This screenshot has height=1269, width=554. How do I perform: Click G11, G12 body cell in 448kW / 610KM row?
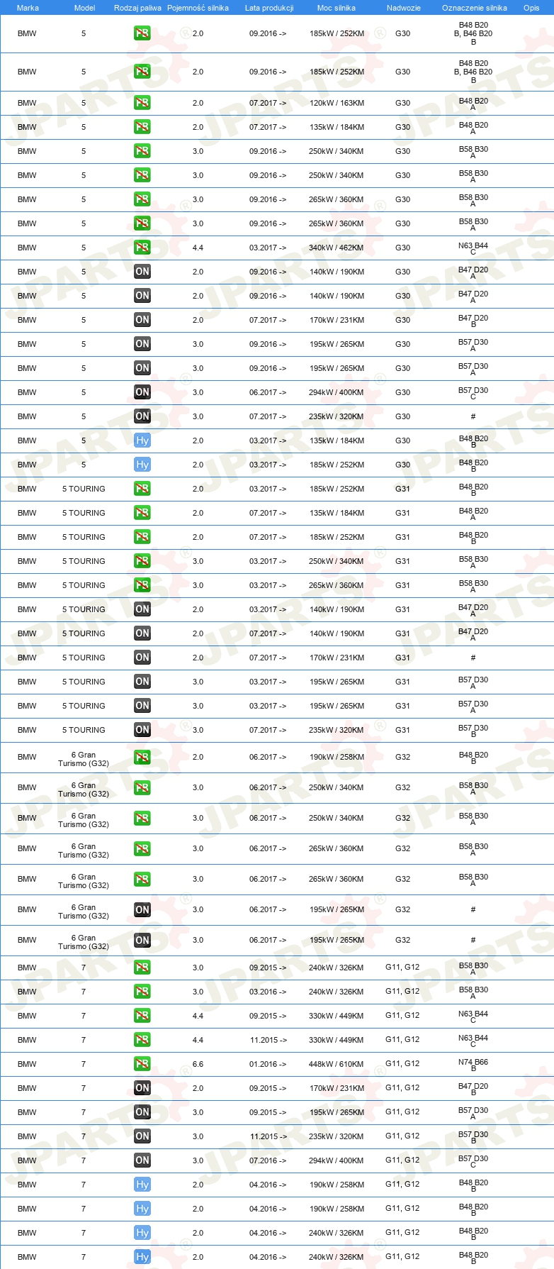pyautogui.click(x=402, y=1063)
